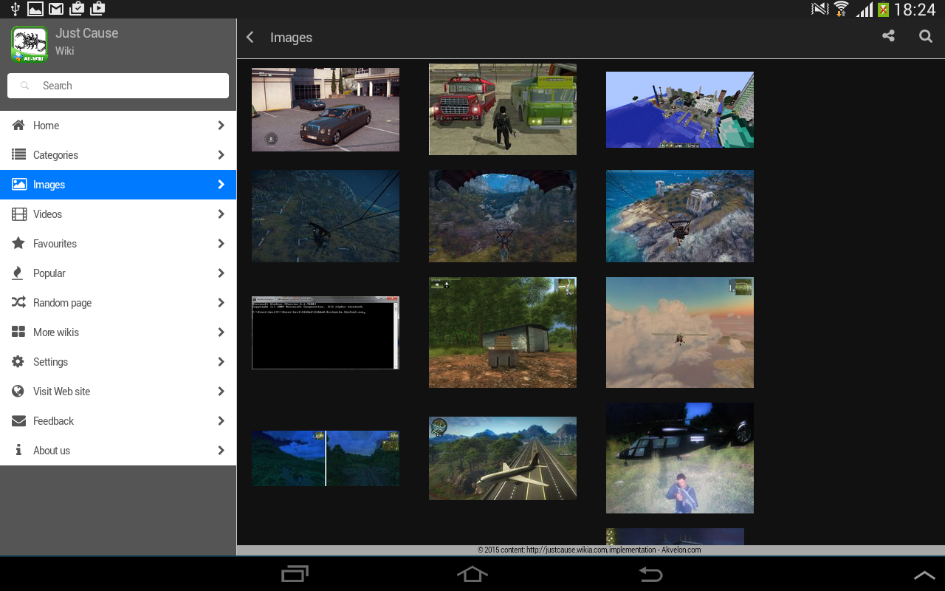The image size is (945, 591).
Task: Click the Settings gear icon
Action: pos(18,362)
